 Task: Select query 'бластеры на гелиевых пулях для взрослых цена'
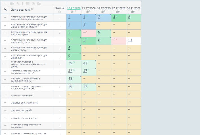(x=29, y=33)
